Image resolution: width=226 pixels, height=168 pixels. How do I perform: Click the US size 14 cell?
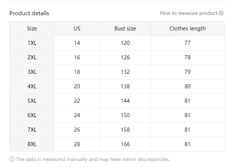click(x=77, y=43)
